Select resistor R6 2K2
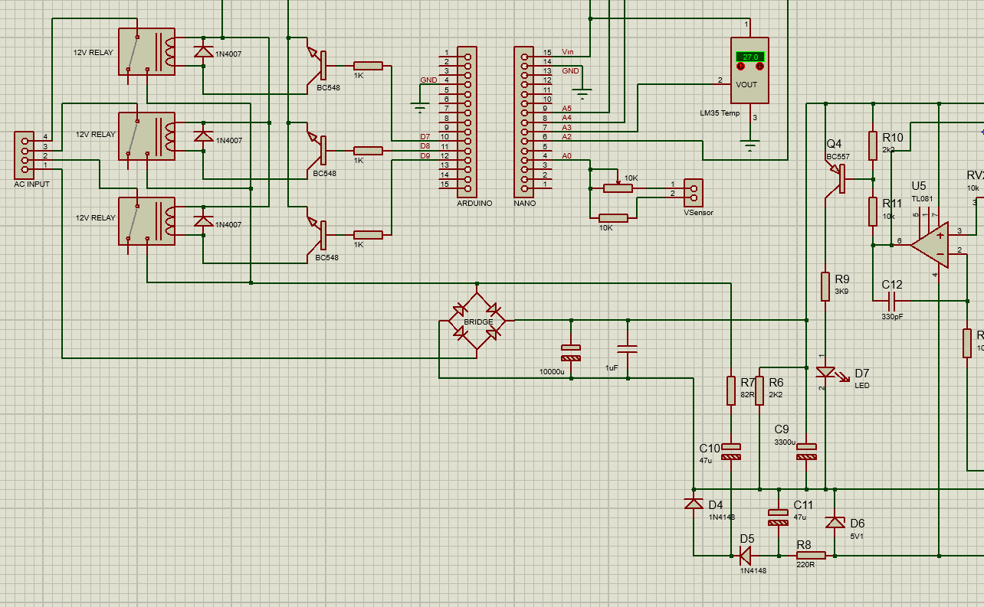This screenshot has width=984, height=607. pos(759,390)
